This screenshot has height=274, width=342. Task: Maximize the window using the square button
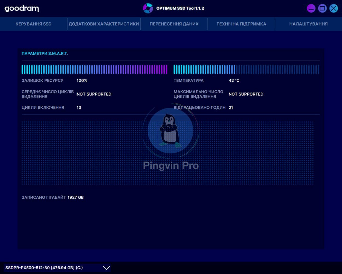[x=322, y=8]
